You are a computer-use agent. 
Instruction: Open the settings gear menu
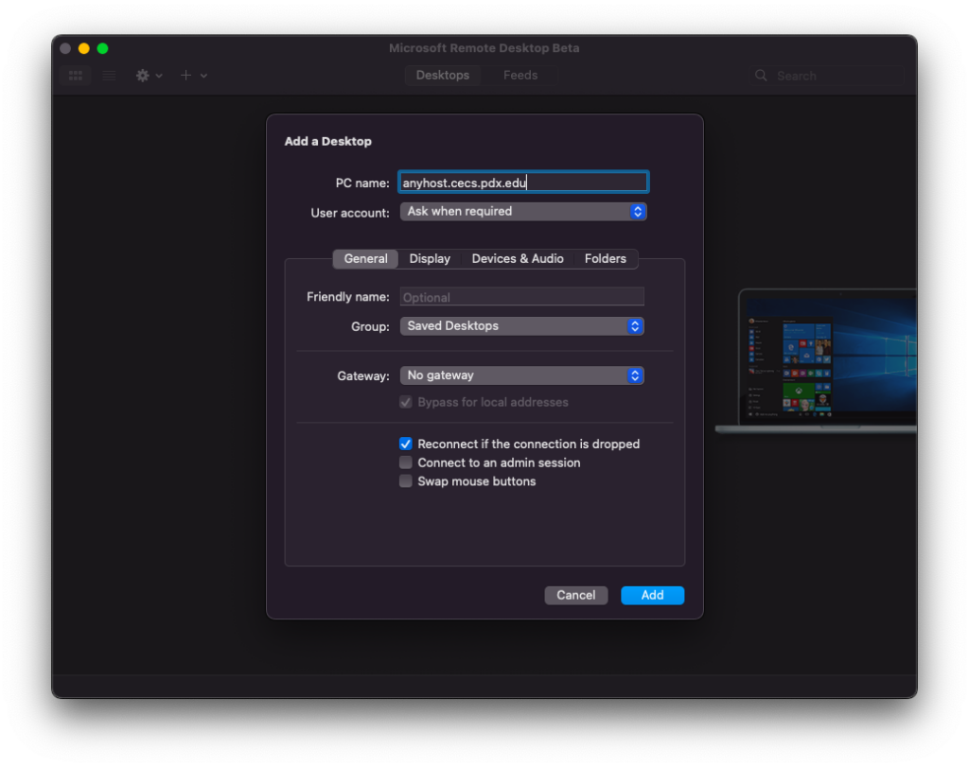point(141,76)
